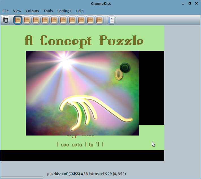Viewport: 201px width, 179px height.
Task: Switch to the second set book icon
Action: [x=27, y=20]
